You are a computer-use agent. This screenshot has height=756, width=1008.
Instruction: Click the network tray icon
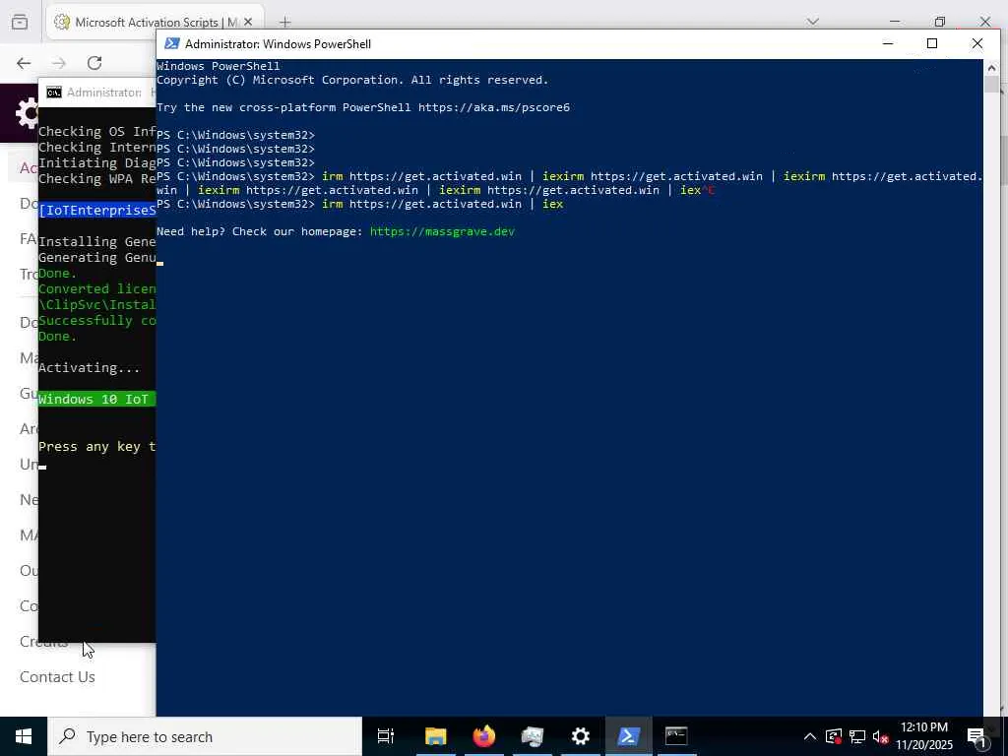tap(857, 736)
